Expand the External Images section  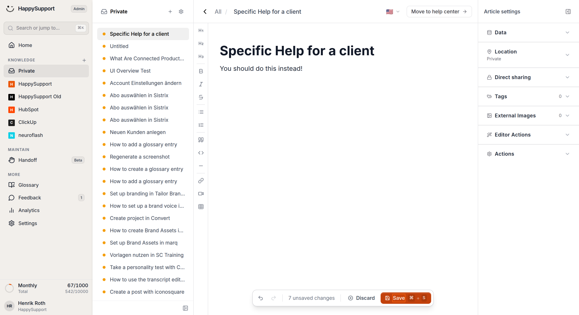528,116
